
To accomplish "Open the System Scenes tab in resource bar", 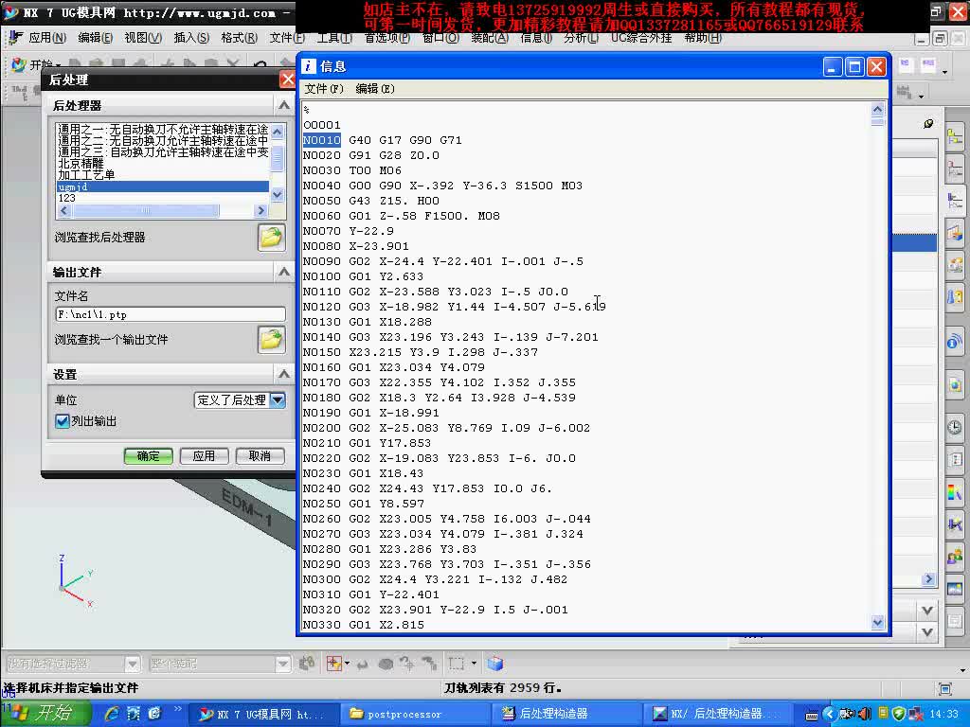I will tap(955, 589).
